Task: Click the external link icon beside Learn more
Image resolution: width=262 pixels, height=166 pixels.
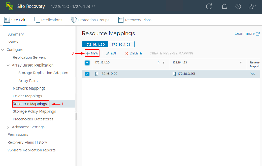Action: coord(258,34)
